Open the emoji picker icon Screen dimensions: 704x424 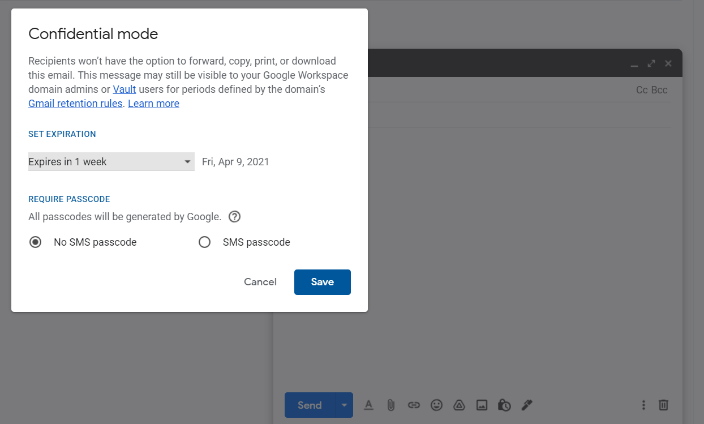point(436,405)
